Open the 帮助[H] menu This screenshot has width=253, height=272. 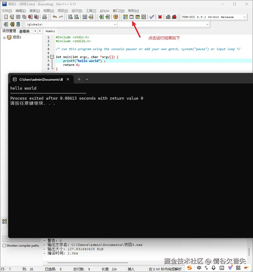click(133, 11)
